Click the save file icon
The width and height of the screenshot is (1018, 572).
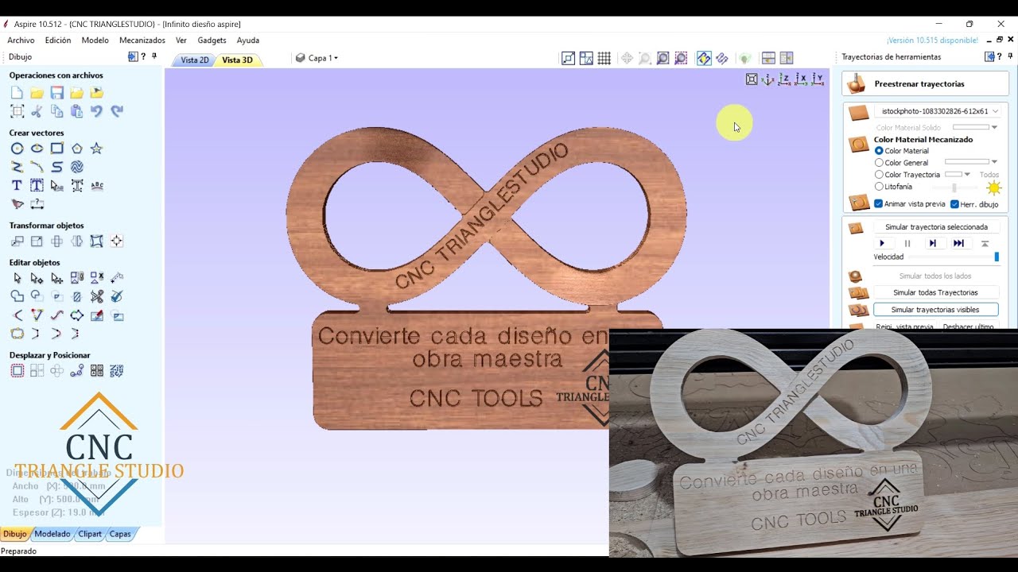coord(57,93)
